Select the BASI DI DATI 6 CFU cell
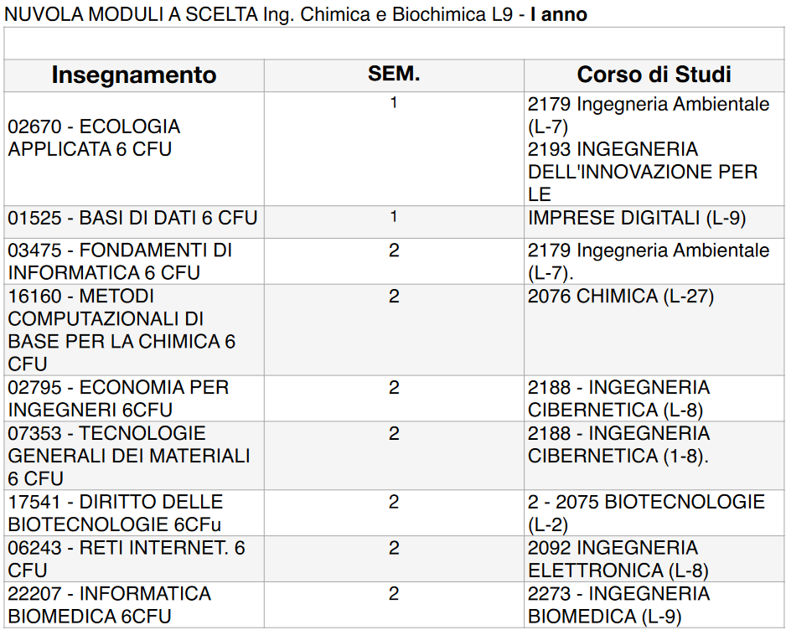Screen dimensions: 786x630 pos(132,219)
